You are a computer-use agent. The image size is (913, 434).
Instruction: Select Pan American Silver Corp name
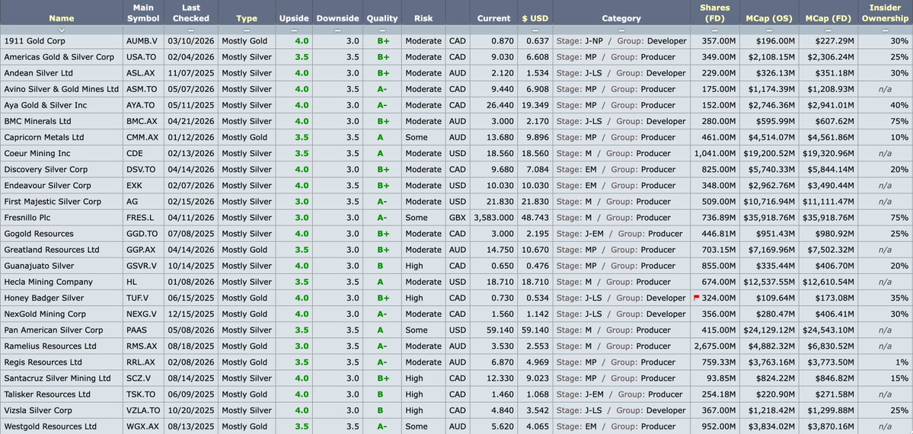pos(53,330)
